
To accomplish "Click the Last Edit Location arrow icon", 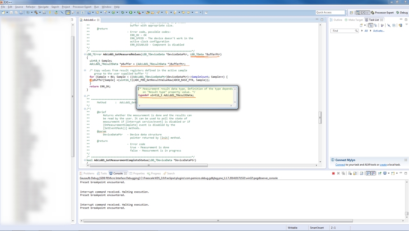I will 183,13.
